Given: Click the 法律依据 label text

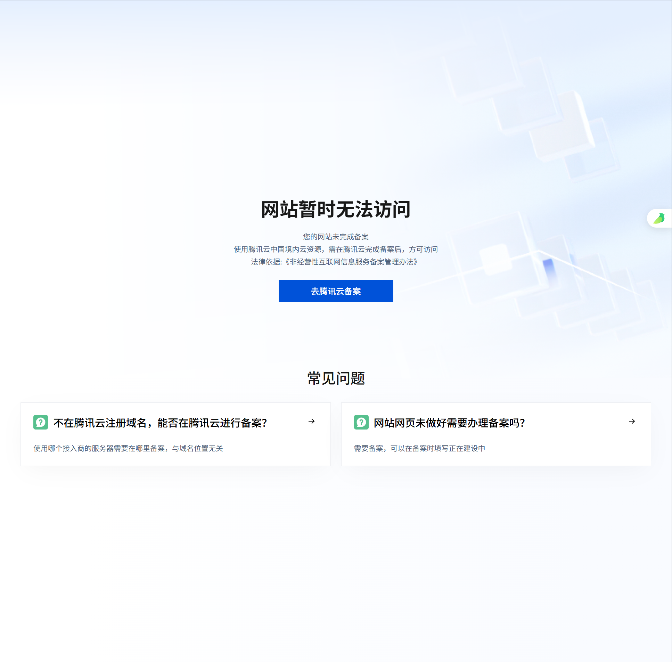Looking at the screenshot, I should tap(265, 262).
